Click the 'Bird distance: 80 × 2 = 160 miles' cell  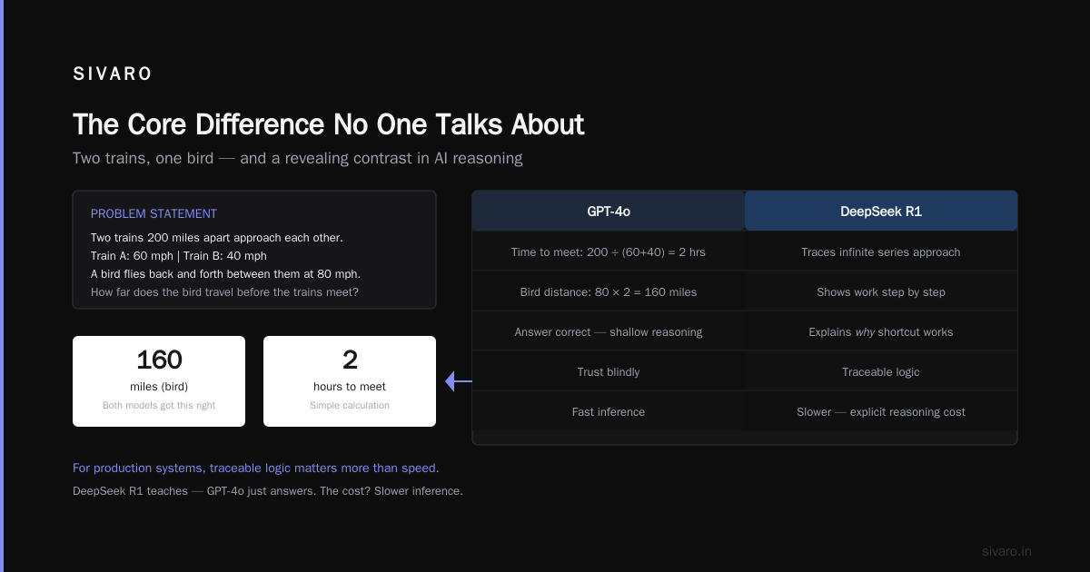[x=609, y=292]
